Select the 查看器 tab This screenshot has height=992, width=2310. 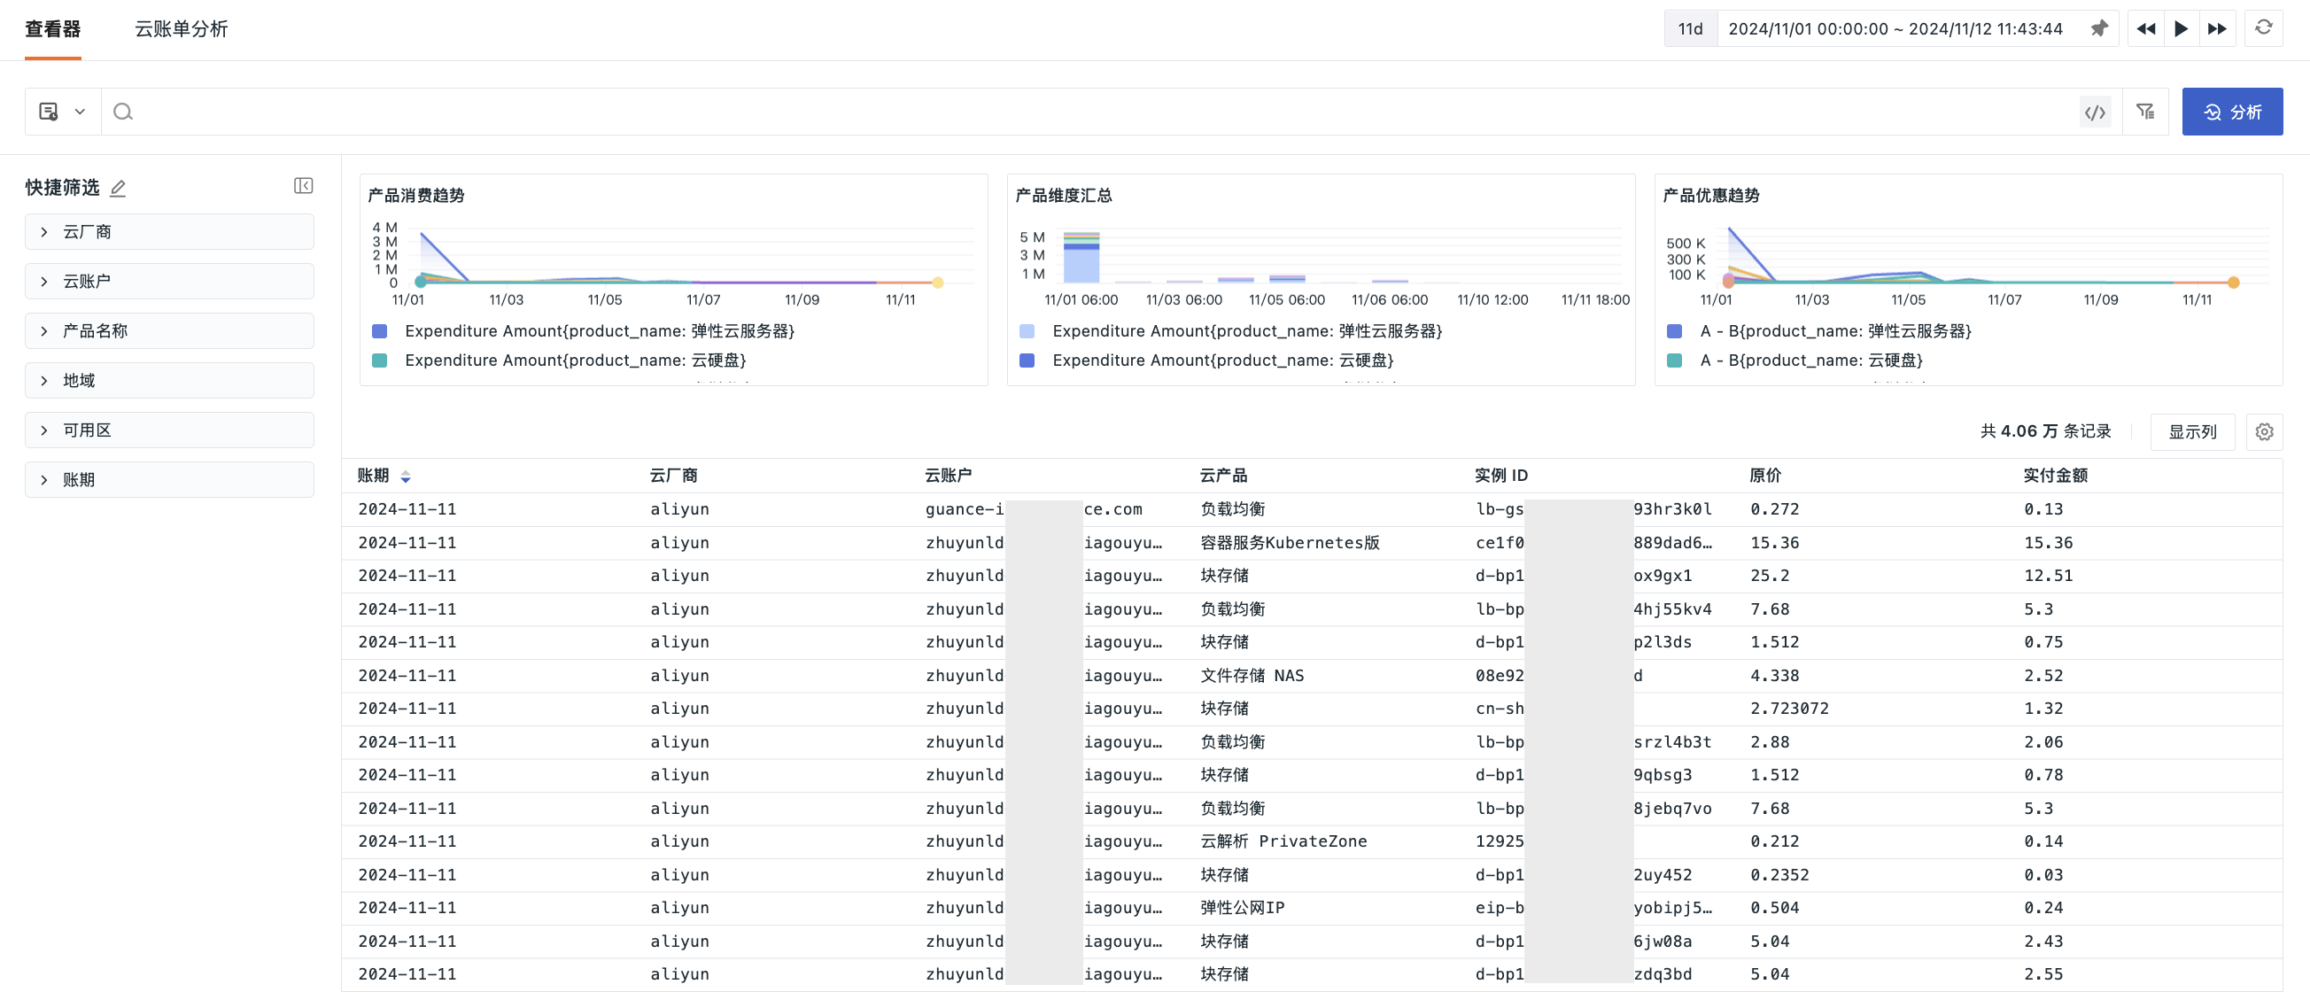[53, 28]
